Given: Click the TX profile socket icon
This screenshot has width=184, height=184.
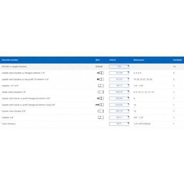Looking at the screenshot, I should click(101, 79).
